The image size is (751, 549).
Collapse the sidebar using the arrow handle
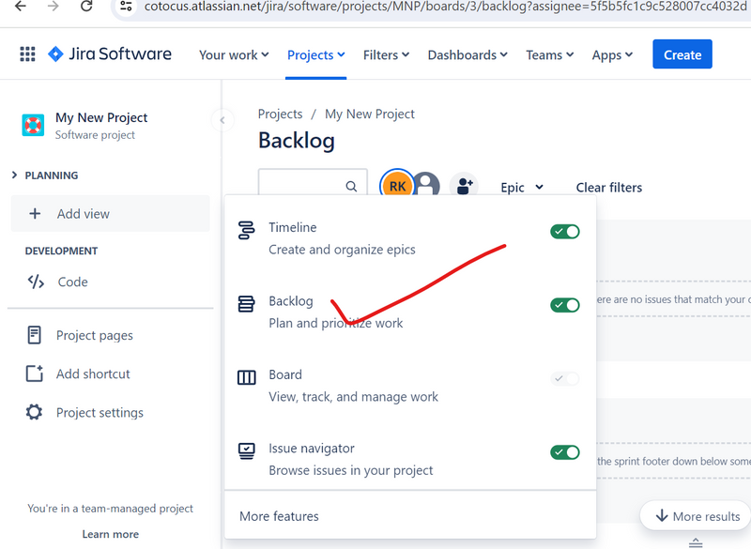pyautogui.click(x=222, y=119)
